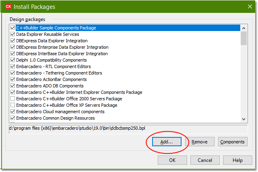Click the Remove button
Viewport: 258px width, 172px height.
[x=200, y=142]
